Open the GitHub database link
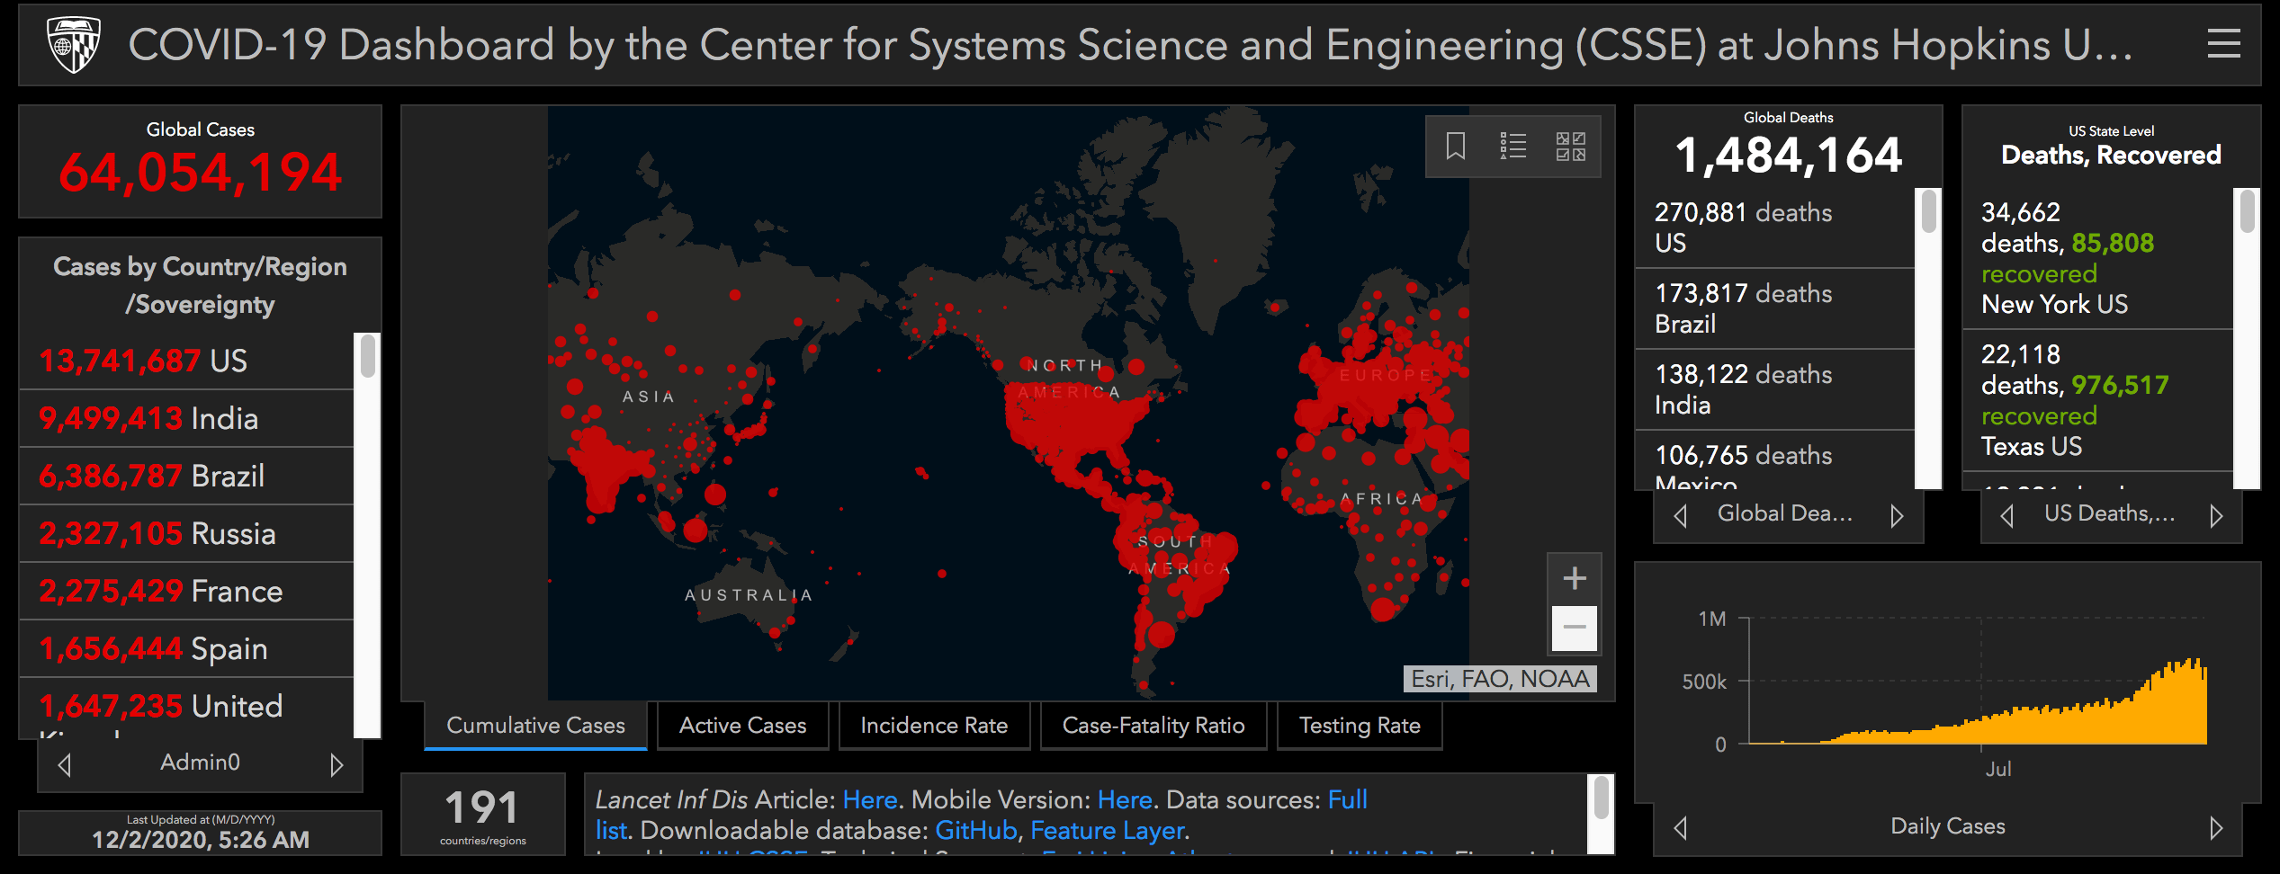Image resolution: width=2280 pixels, height=874 pixels. tap(976, 831)
